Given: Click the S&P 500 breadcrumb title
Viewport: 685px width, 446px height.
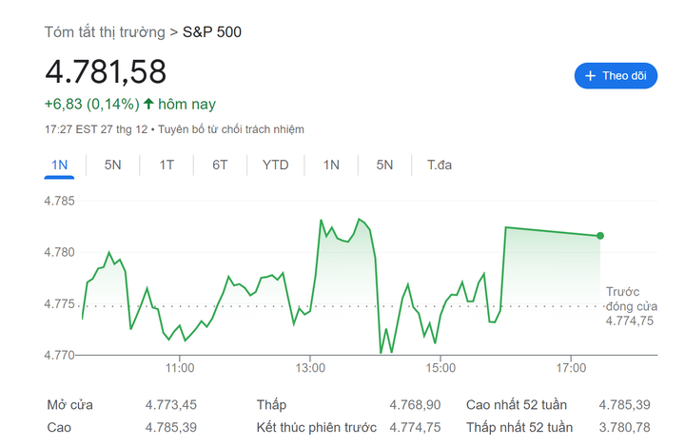Looking at the screenshot, I should pos(212,32).
